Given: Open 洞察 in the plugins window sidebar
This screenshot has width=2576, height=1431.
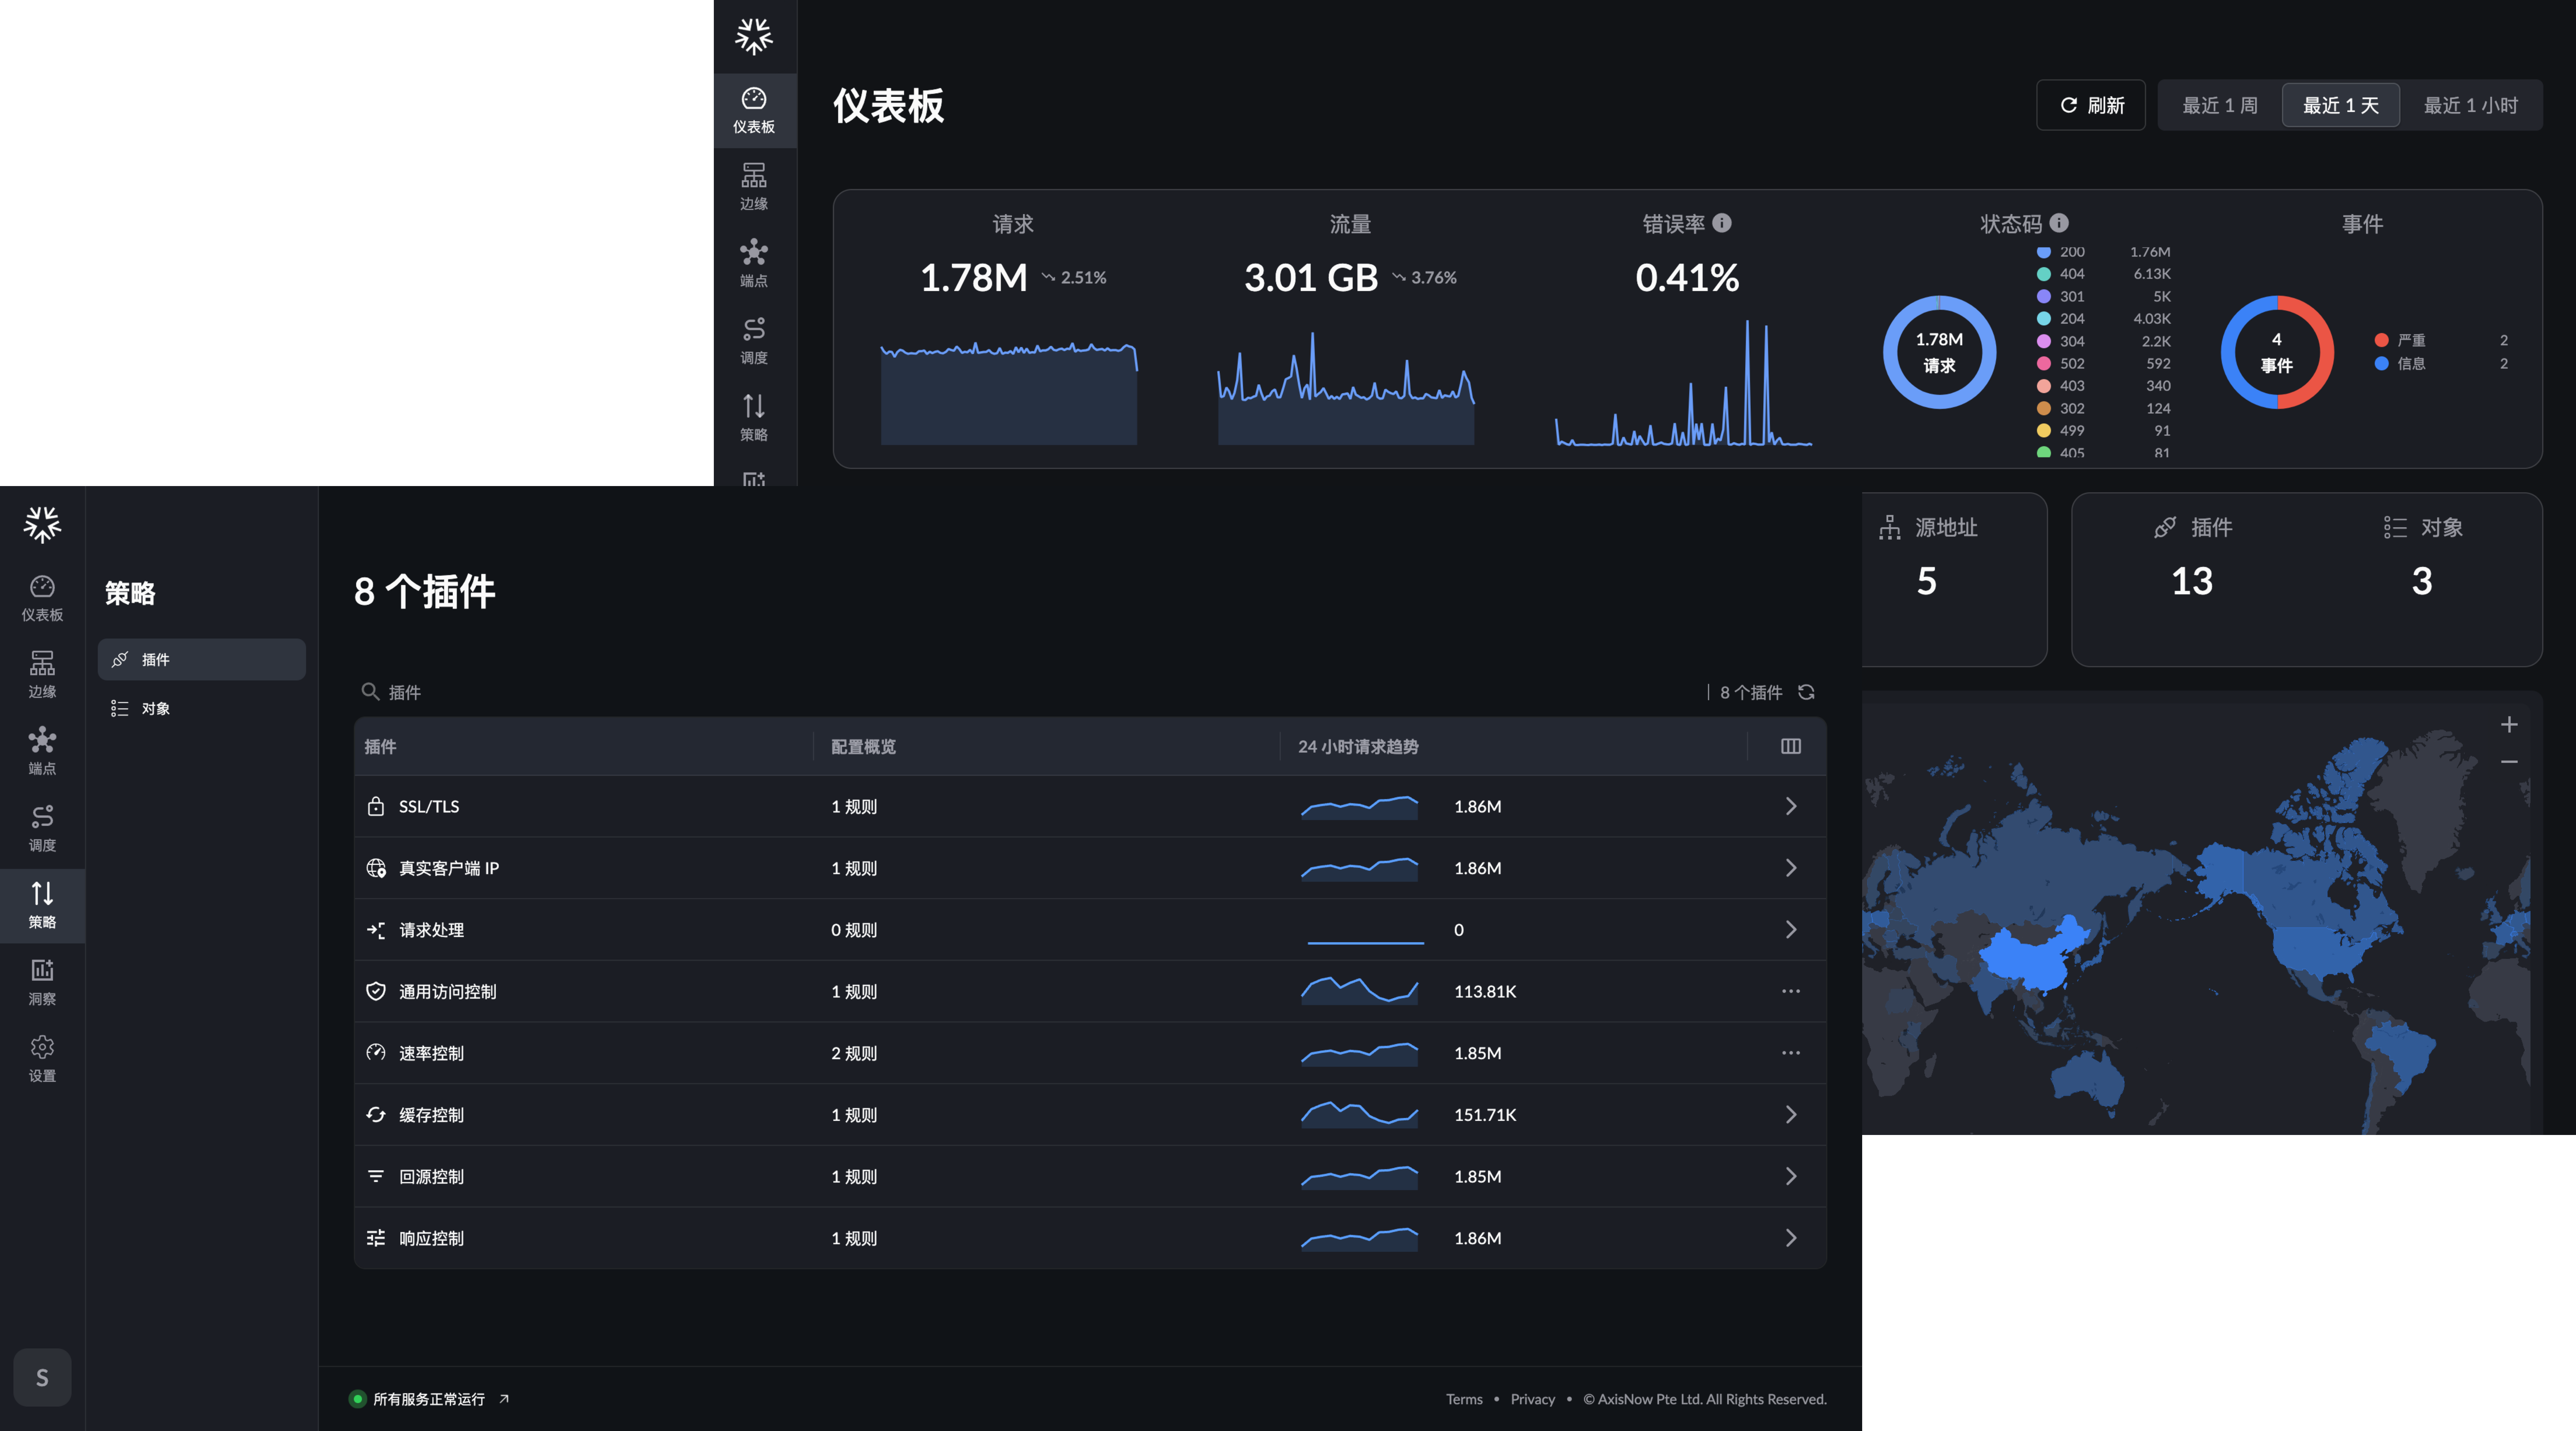Looking at the screenshot, I should click(42, 982).
